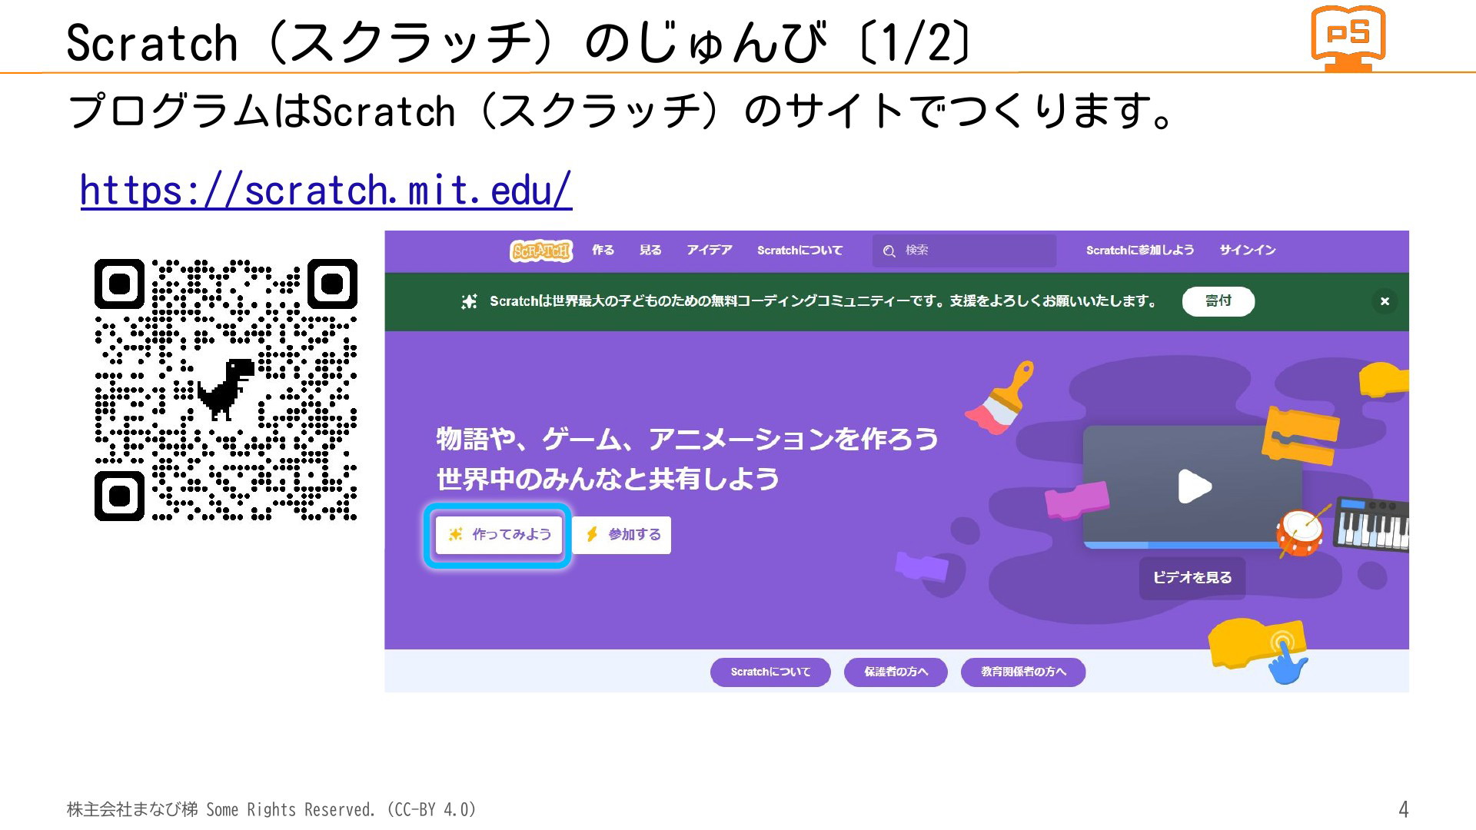The image size is (1476, 830).
Task: Play the intro video
Action: [1195, 486]
